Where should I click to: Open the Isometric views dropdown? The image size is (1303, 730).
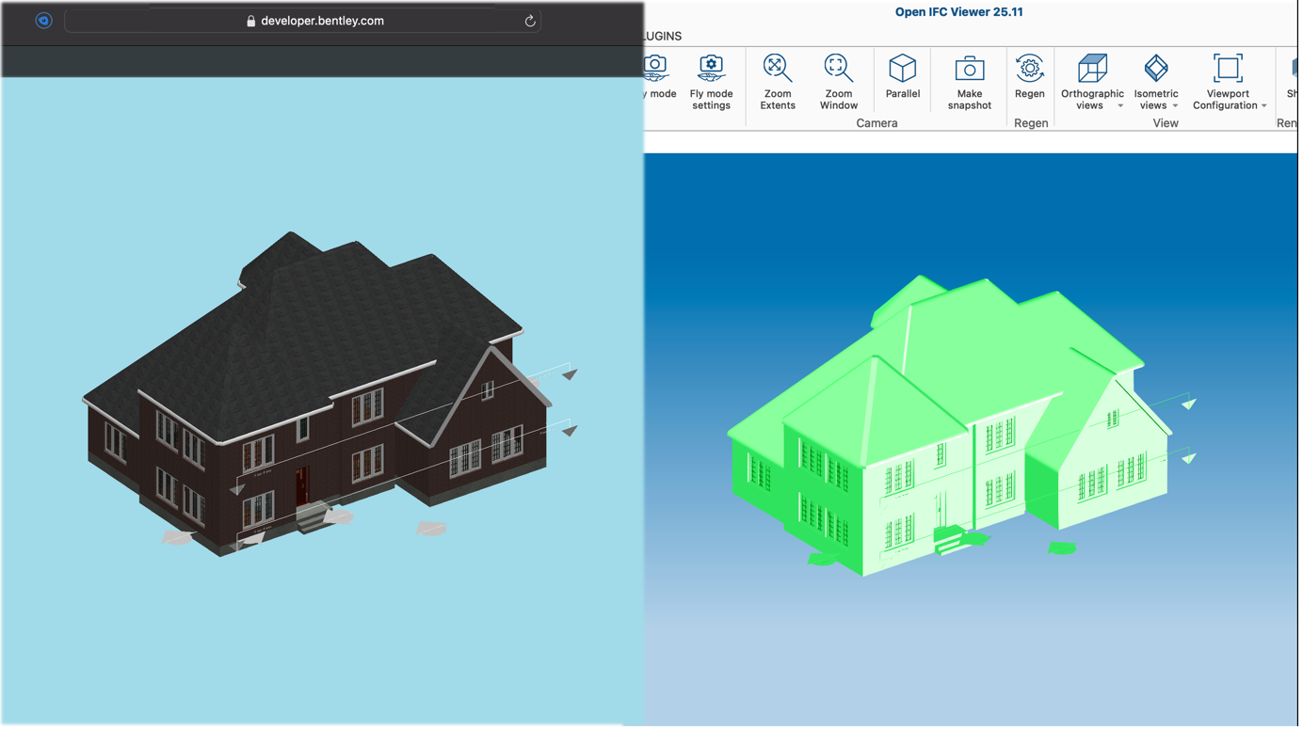click(x=1175, y=106)
